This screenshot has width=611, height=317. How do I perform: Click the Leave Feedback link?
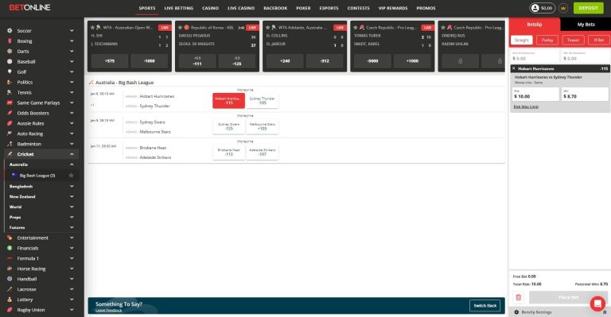tap(109, 311)
